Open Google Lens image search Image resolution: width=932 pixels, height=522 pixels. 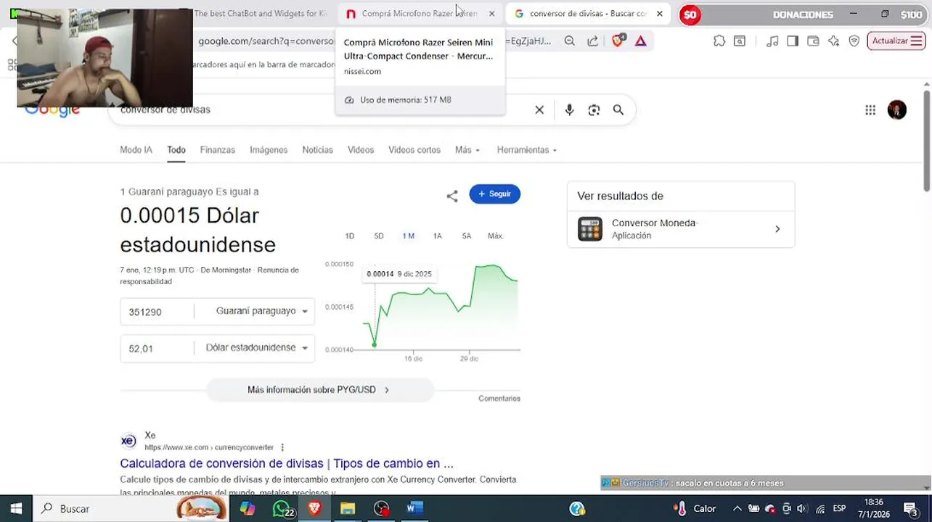tap(594, 110)
